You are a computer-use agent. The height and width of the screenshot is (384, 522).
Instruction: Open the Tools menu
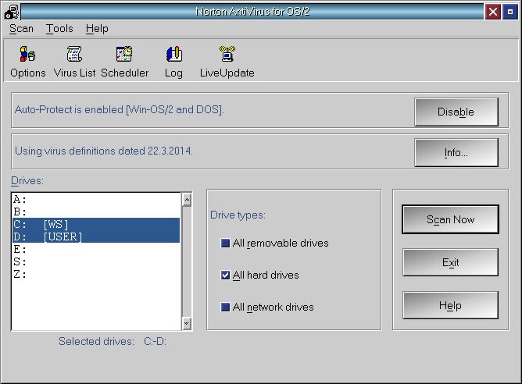pyautogui.click(x=59, y=29)
